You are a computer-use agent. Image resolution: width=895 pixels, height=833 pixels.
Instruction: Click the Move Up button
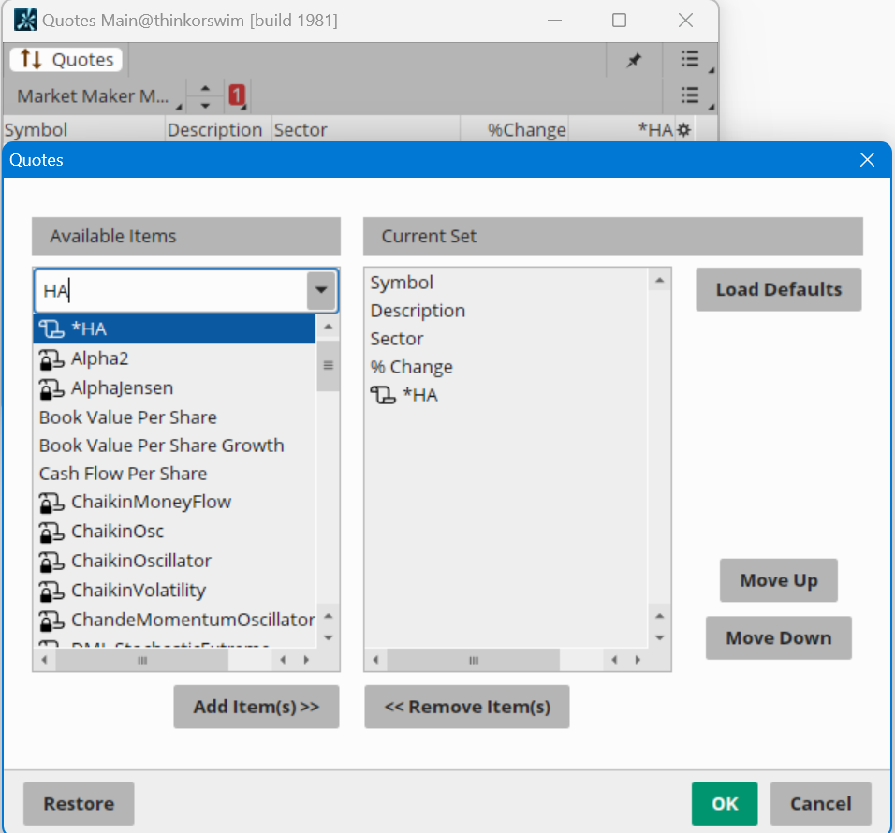[x=779, y=580]
